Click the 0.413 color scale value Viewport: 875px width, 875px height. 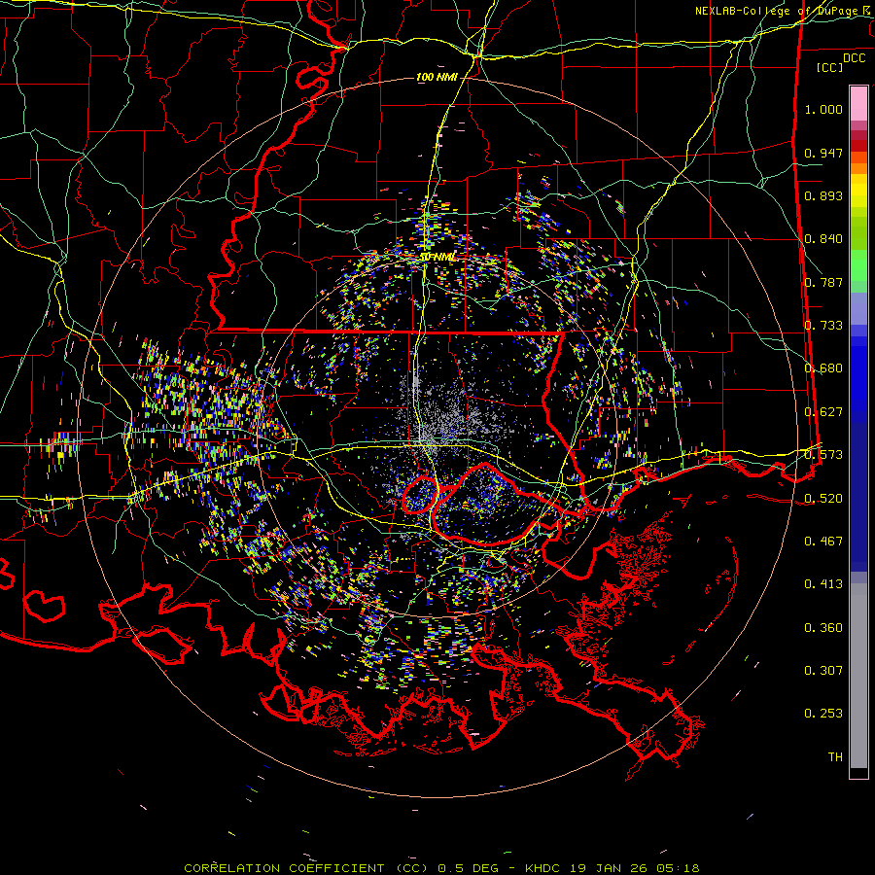coord(823,584)
